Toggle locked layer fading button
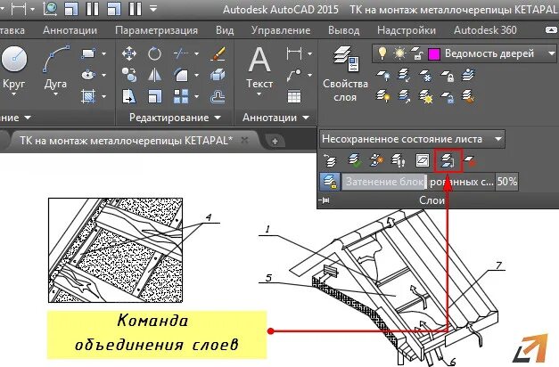The image size is (559, 367). [x=329, y=182]
